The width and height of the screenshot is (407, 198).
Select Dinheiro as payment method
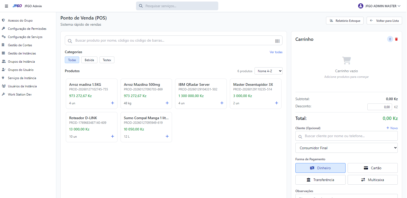click(320, 168)
